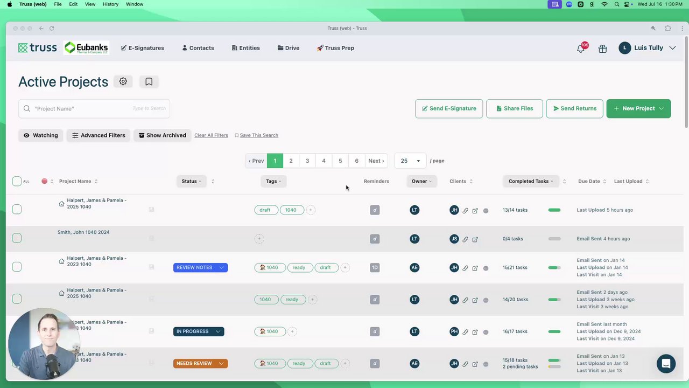Screen dimensions: 689x388
Task: Sort by Due Date column
Action: 592,181
